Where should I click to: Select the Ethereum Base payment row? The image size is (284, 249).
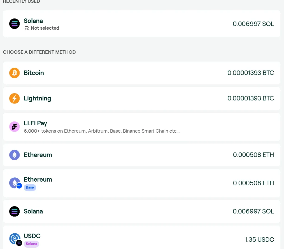tap(142, 183)
